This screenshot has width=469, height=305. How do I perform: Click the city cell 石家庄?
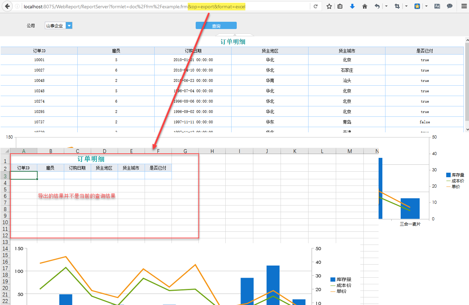click(x=347, y=70)
